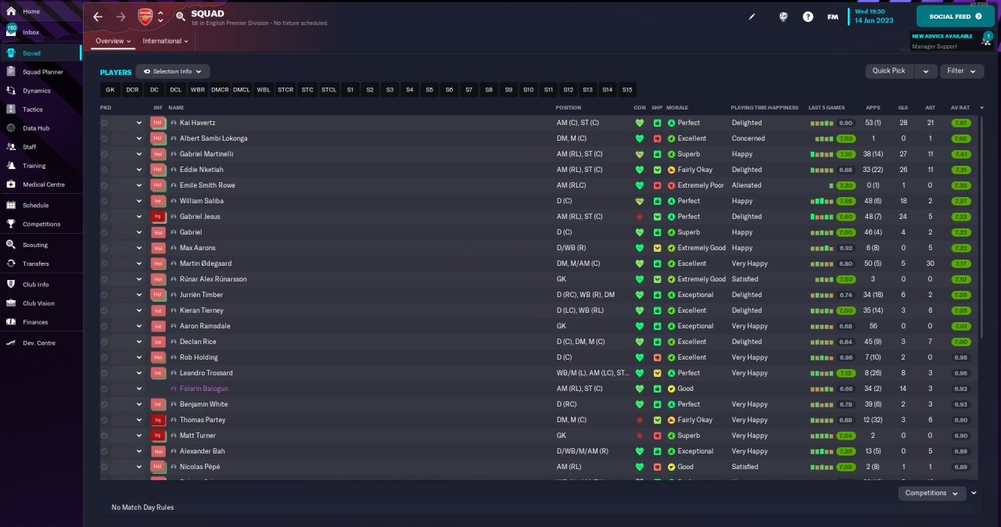Open Squad Planner in sidebar
The width and height of the screenshot is (1001, 527).
click(42, 72)
